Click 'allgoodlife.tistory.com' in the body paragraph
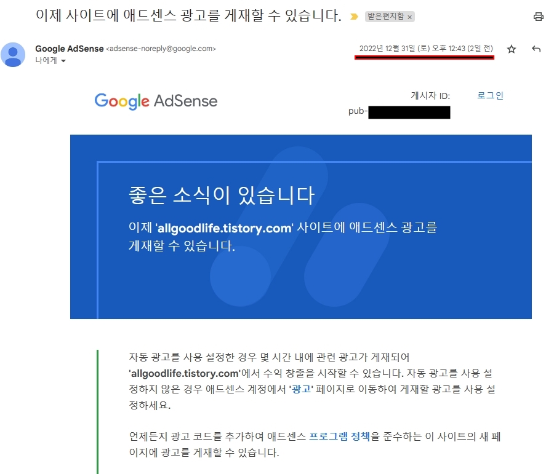The width and height of the screenshot is (546, 474). coord(185,373)
